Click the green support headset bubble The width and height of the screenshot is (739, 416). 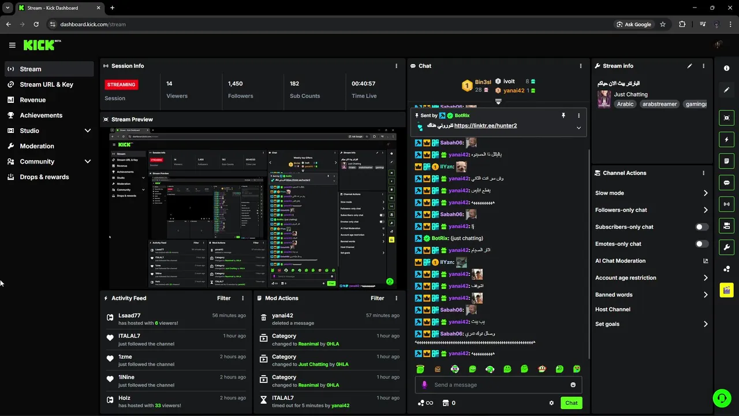click(x=721, y=398)
